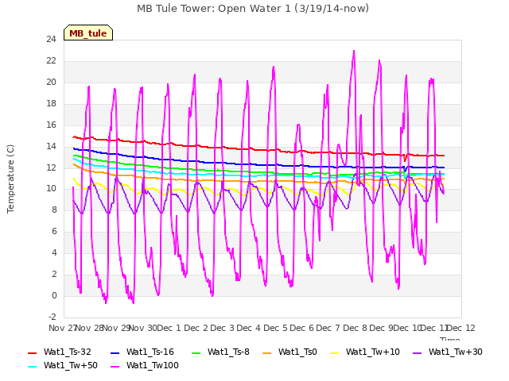This screenshot has height=381, width=509.
Task: Click the green Wat1_Ts-8 legend color marker
Action: coord(196,352)
